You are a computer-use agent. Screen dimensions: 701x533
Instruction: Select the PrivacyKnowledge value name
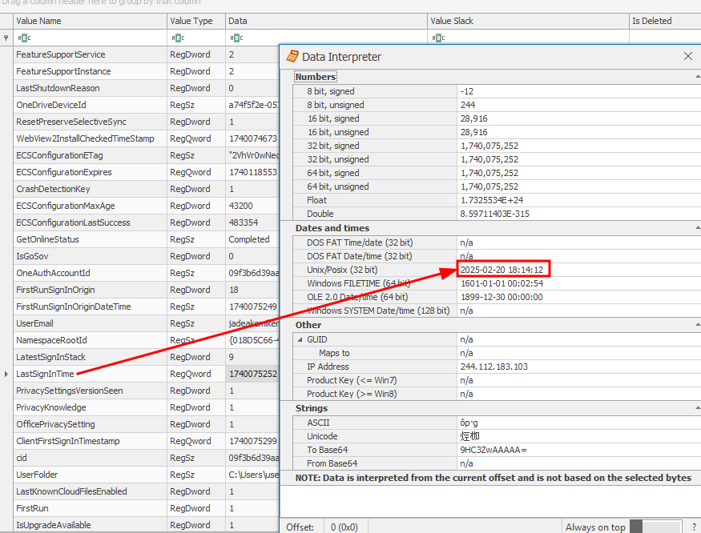point(51,407)
